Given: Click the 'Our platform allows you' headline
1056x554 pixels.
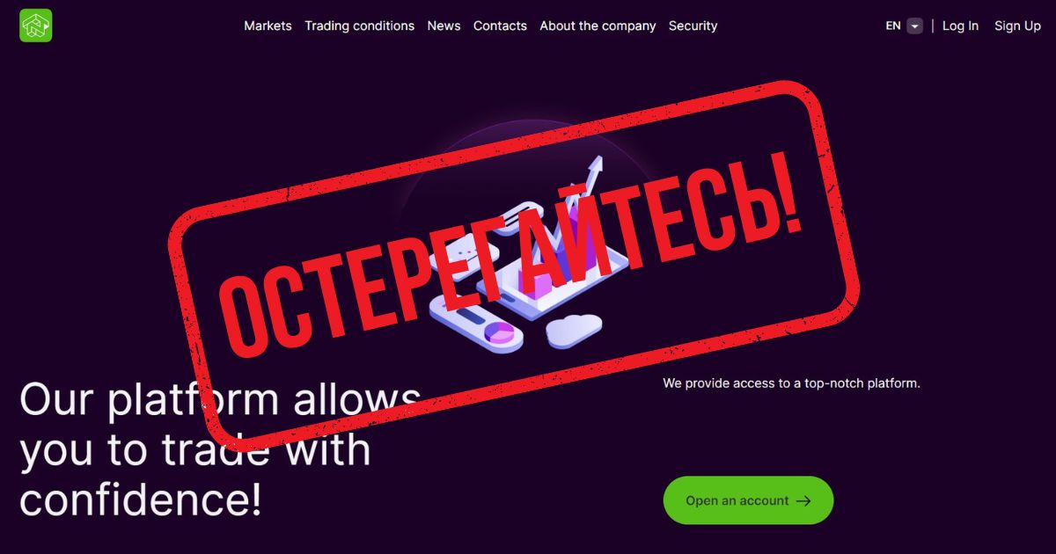Looking at the screenshot, I should [x=220, y=449].
